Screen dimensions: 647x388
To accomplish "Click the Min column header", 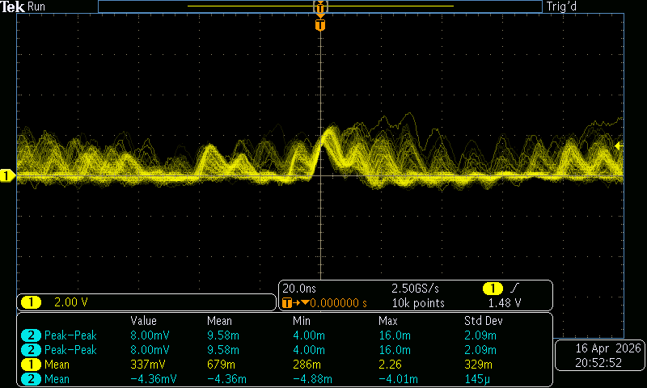I will [x=301, y=321].
